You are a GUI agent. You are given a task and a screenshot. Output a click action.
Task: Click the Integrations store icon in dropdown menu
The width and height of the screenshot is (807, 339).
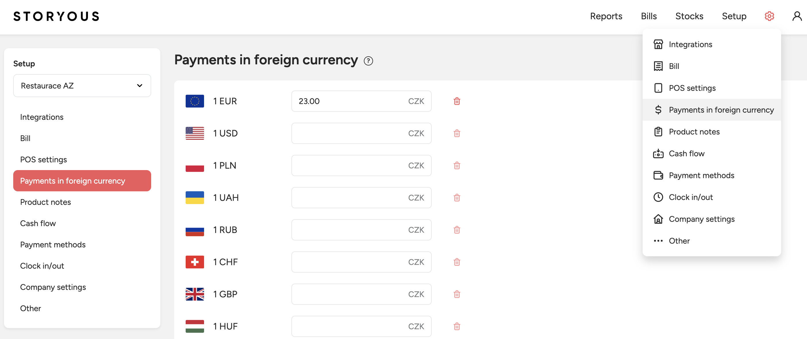tap(658, 45)
